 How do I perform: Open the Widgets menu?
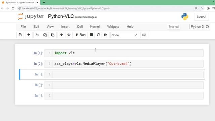(x=113, y=27)
